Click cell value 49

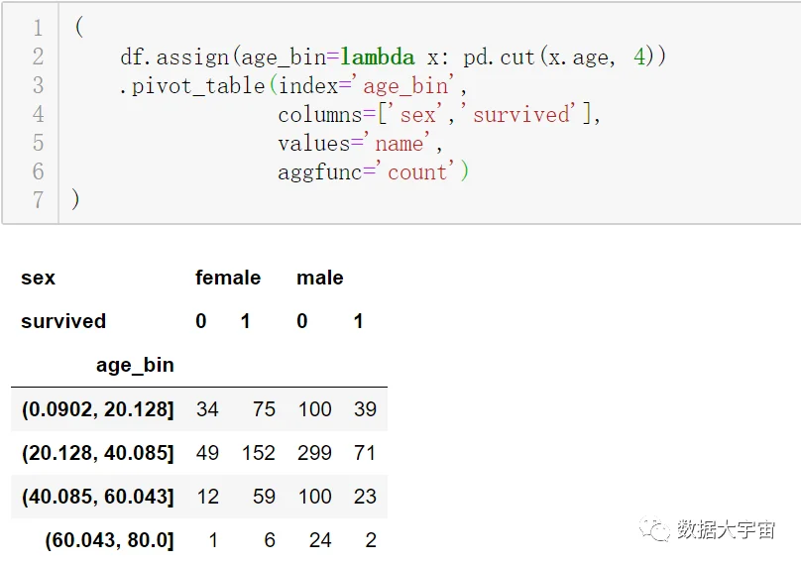[x=207, y=453]
